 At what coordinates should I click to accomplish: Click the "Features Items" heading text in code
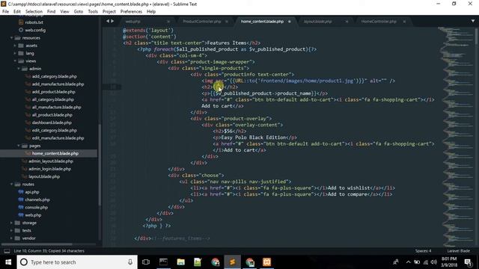click(226, 43)
